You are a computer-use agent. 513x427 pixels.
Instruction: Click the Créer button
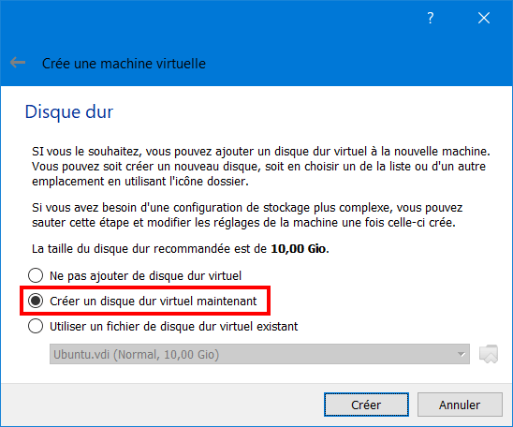point(366,405)
